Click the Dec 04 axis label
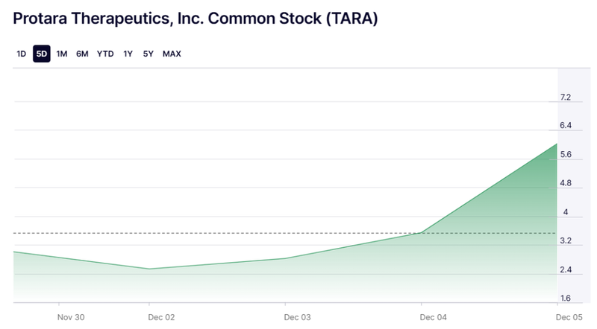The height and width of the screenshot is (329, 597). tap(434, 317)
